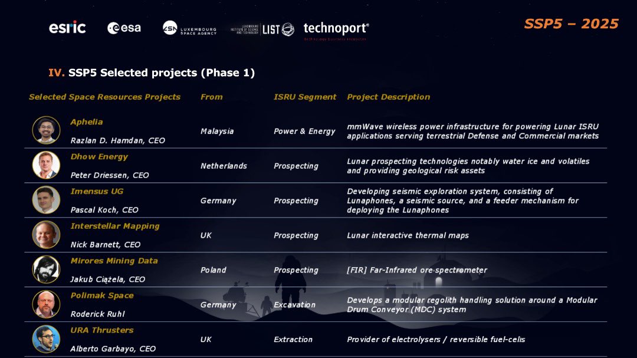
Task: Select Jakub Ciążela's portrait photo
Action: (47, 270)
